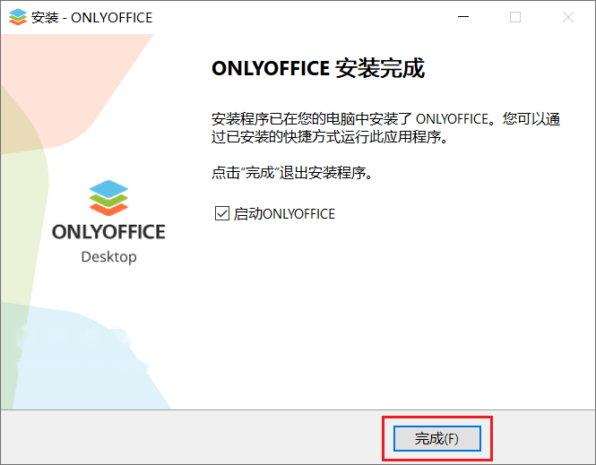
Task: Click the Desktop label under the logo
Action: [108, 257]
